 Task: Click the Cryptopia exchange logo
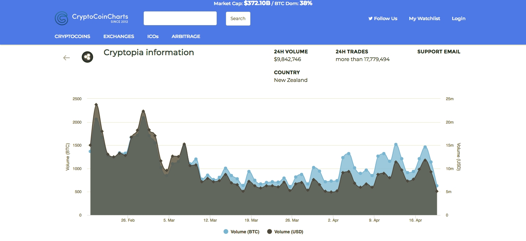click(x=87, y=57)
